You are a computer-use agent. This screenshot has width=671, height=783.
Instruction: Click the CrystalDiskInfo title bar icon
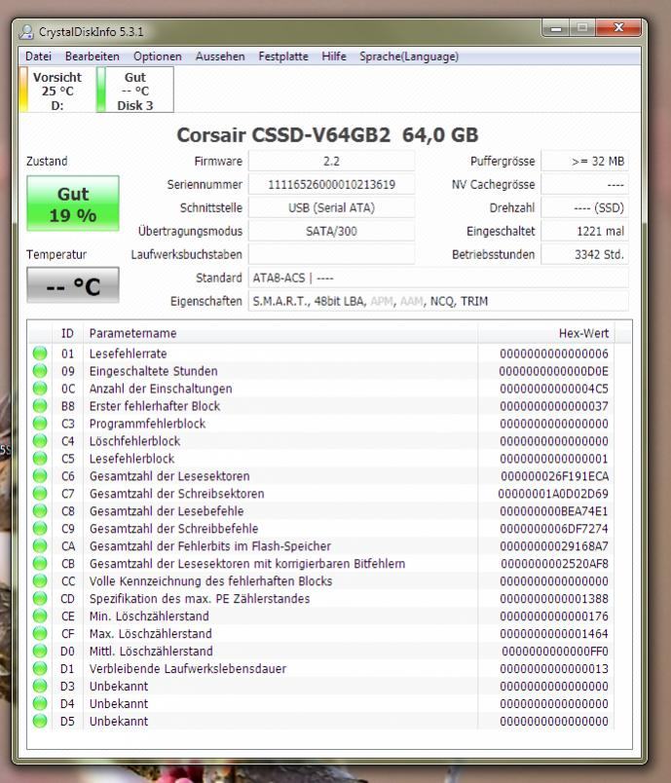26,32
